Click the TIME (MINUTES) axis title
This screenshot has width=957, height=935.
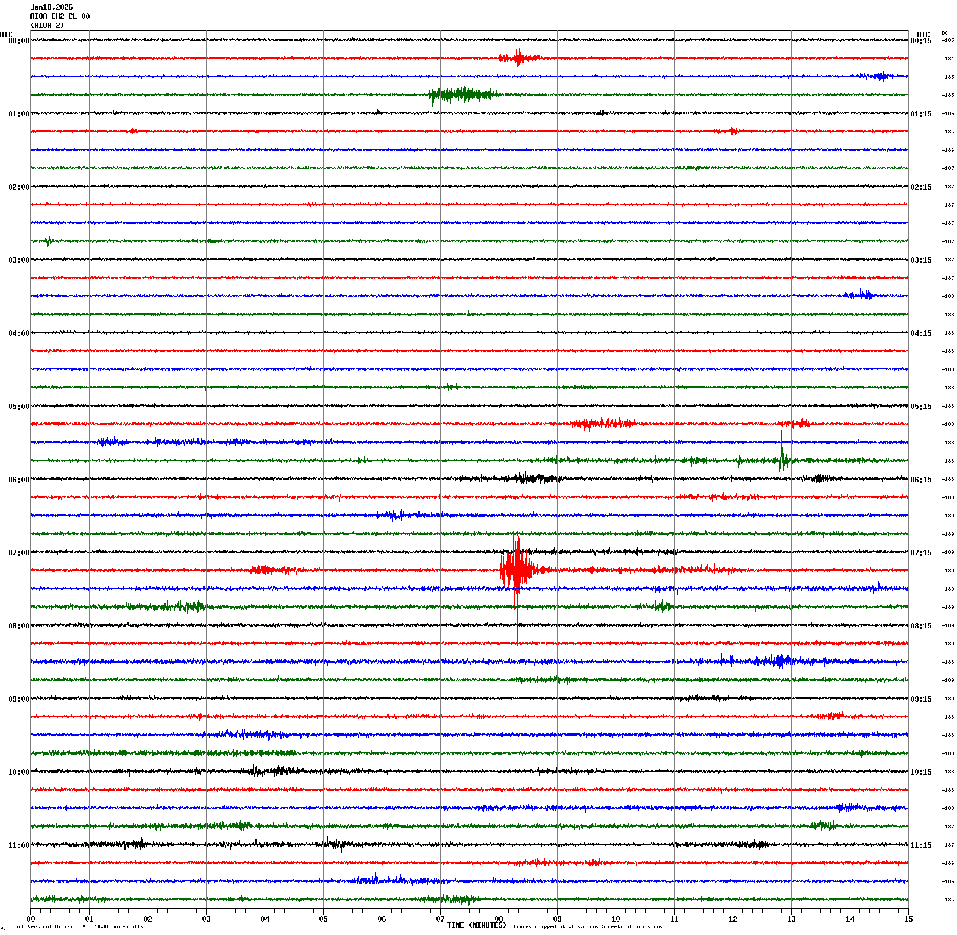click(476, 925)
